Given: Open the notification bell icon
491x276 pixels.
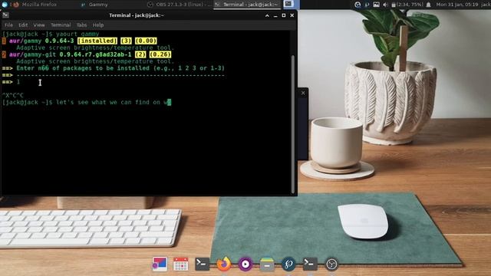Looking at the screenshot, I should coord(428,5).
